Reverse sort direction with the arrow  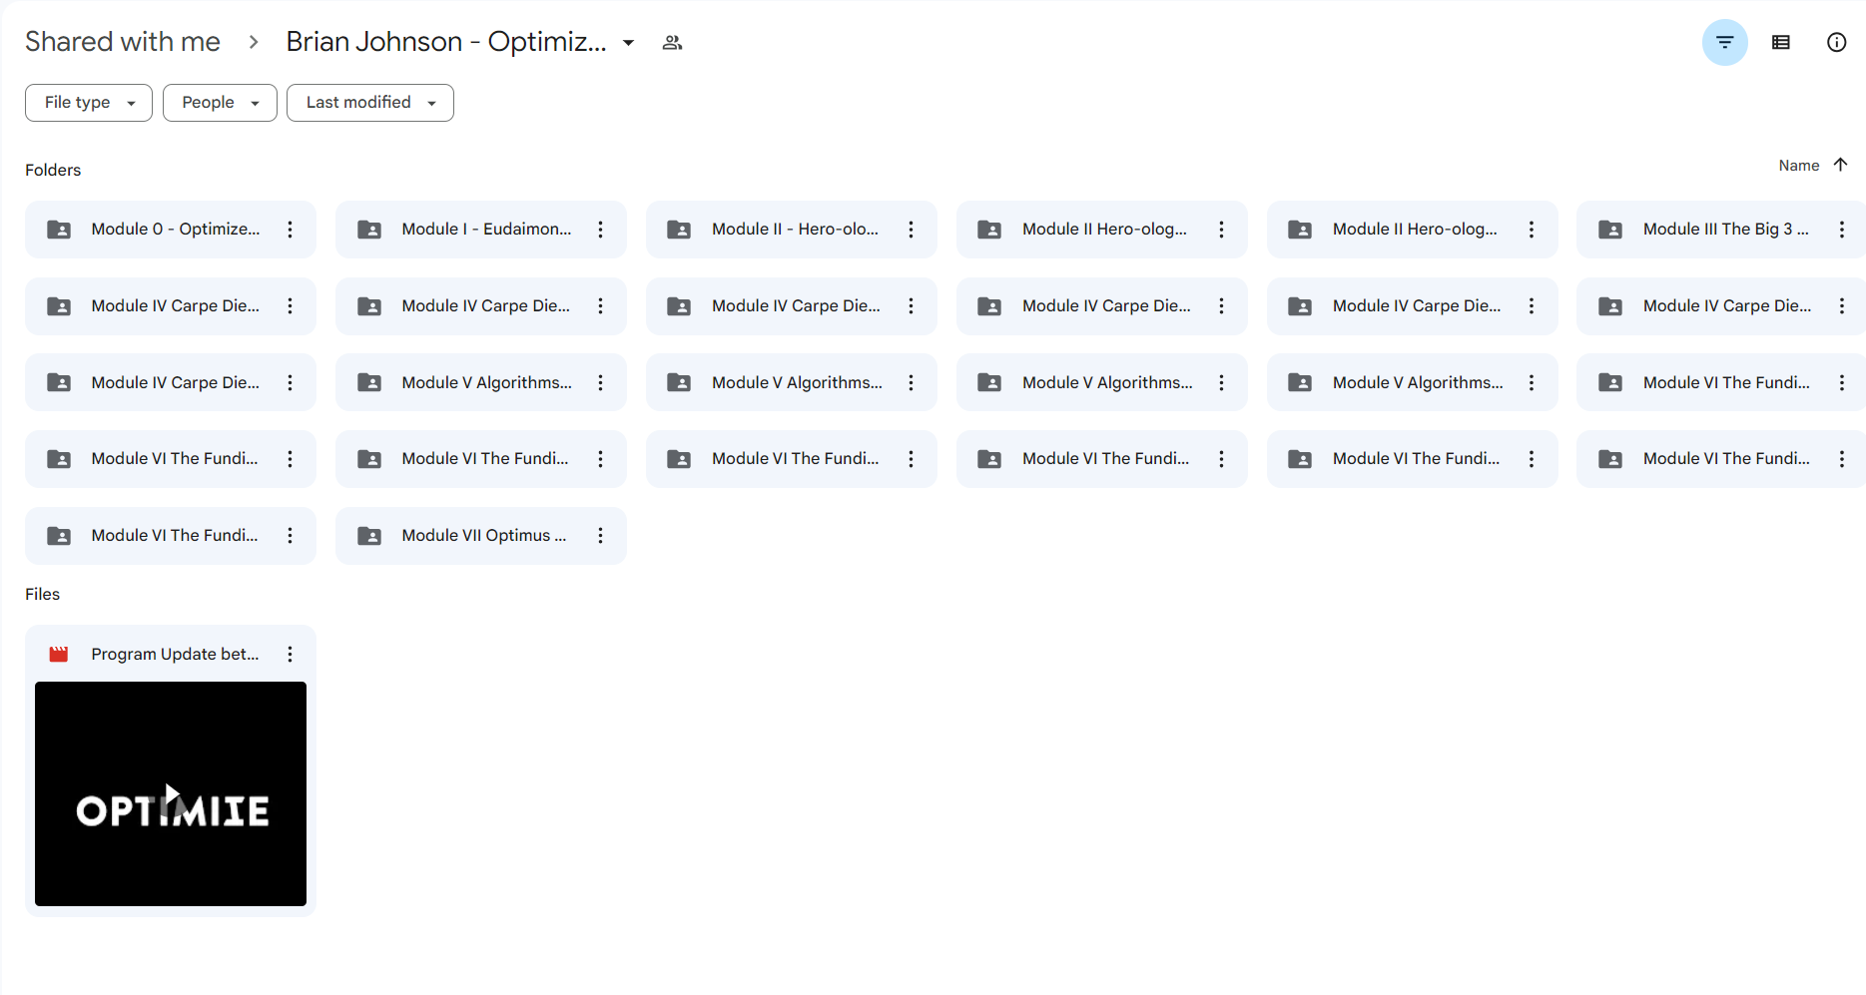click(1840, 165)
